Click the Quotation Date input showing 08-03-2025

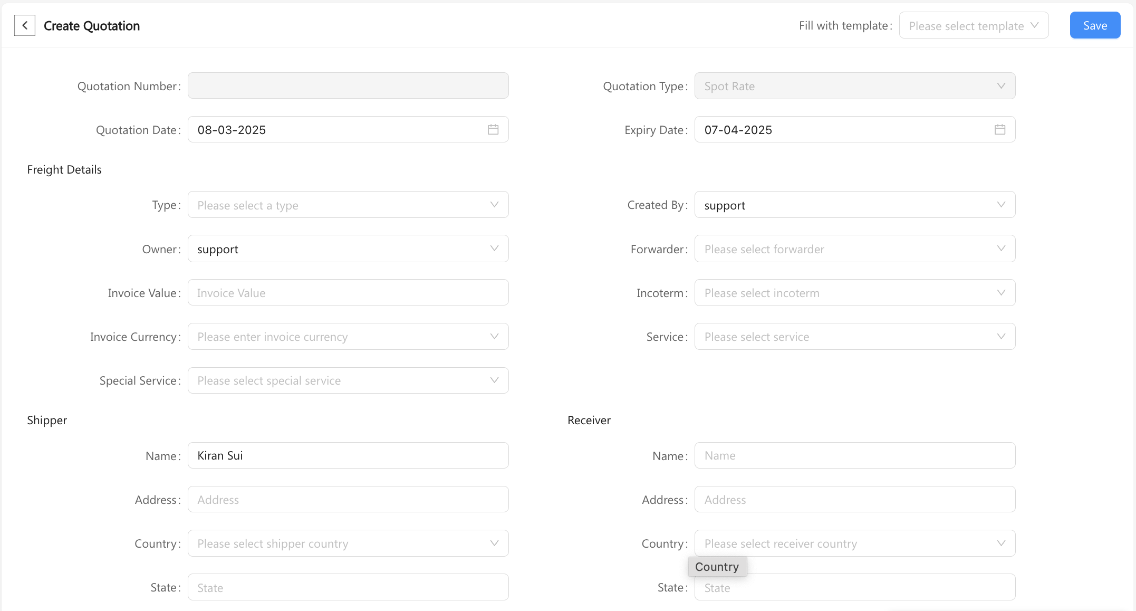(348, 129)
